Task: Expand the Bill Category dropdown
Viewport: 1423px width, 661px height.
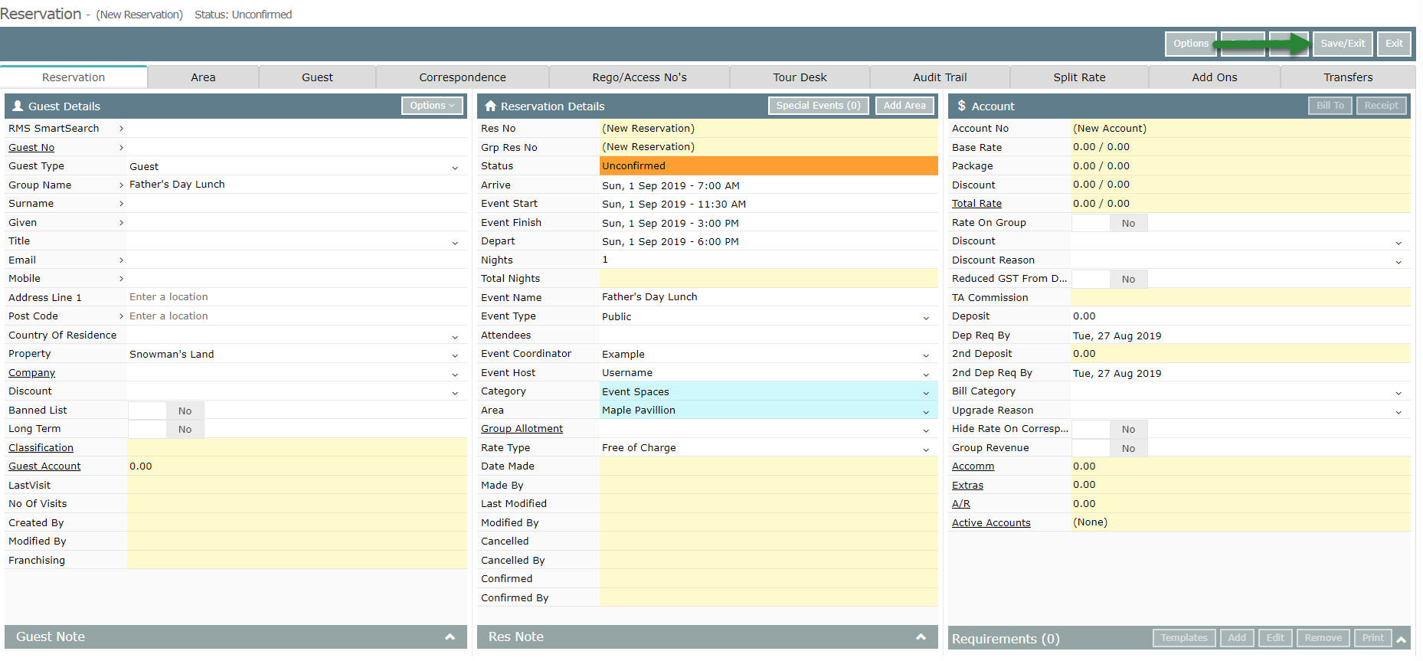Action: (x=1398, y=393)
